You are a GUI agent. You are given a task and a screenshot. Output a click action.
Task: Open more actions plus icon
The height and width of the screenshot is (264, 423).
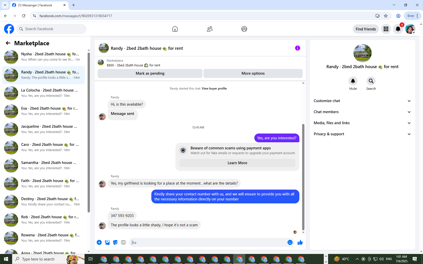coord(99,242)
